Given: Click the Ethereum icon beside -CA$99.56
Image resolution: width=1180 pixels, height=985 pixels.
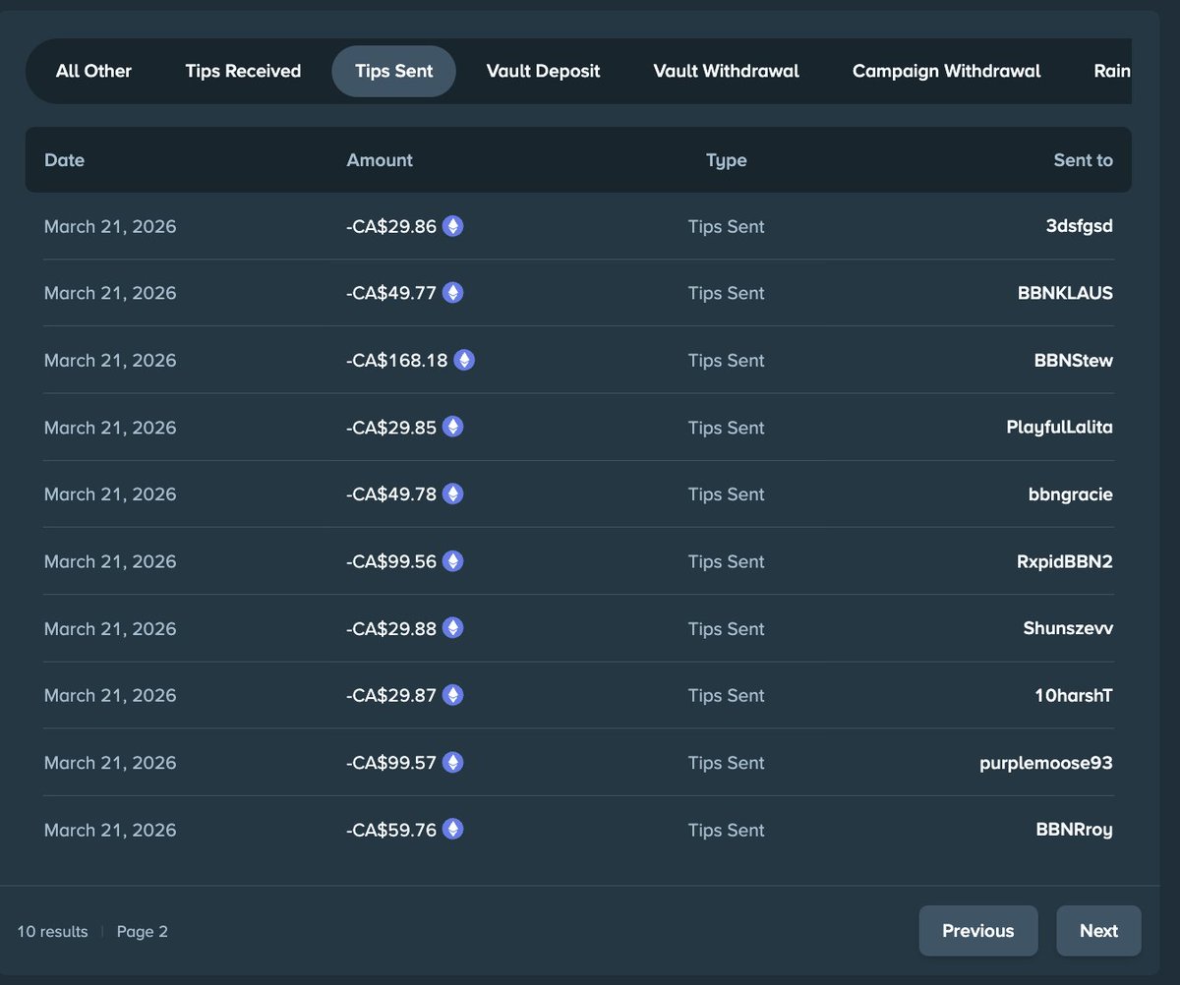Looking at the screenshot, I should (x=452, y=560).
